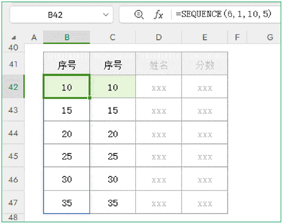
Task: Click cell B41 with 序号 header
Action: (x=67, y=63)
